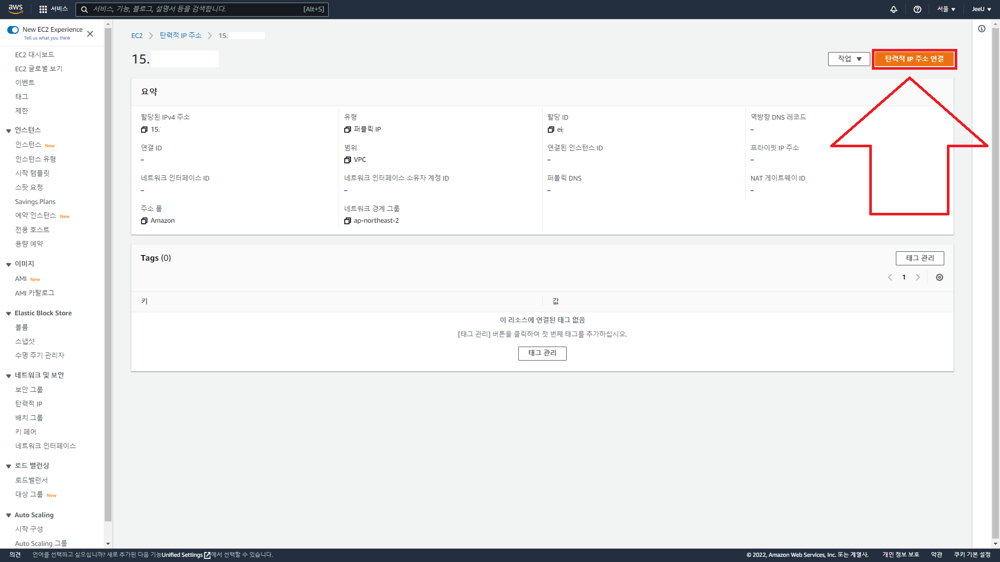Open 보안 그룹 in sidebar
Screen dimensions: 1000x562
pos(29,390)
